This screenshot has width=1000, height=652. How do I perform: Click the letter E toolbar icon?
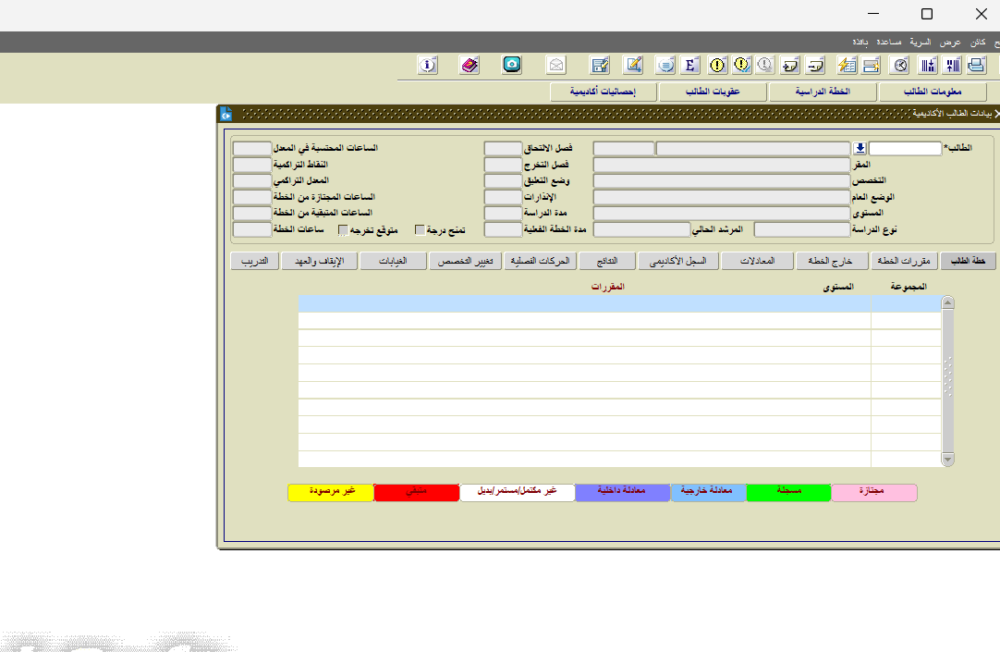point(689,65)
